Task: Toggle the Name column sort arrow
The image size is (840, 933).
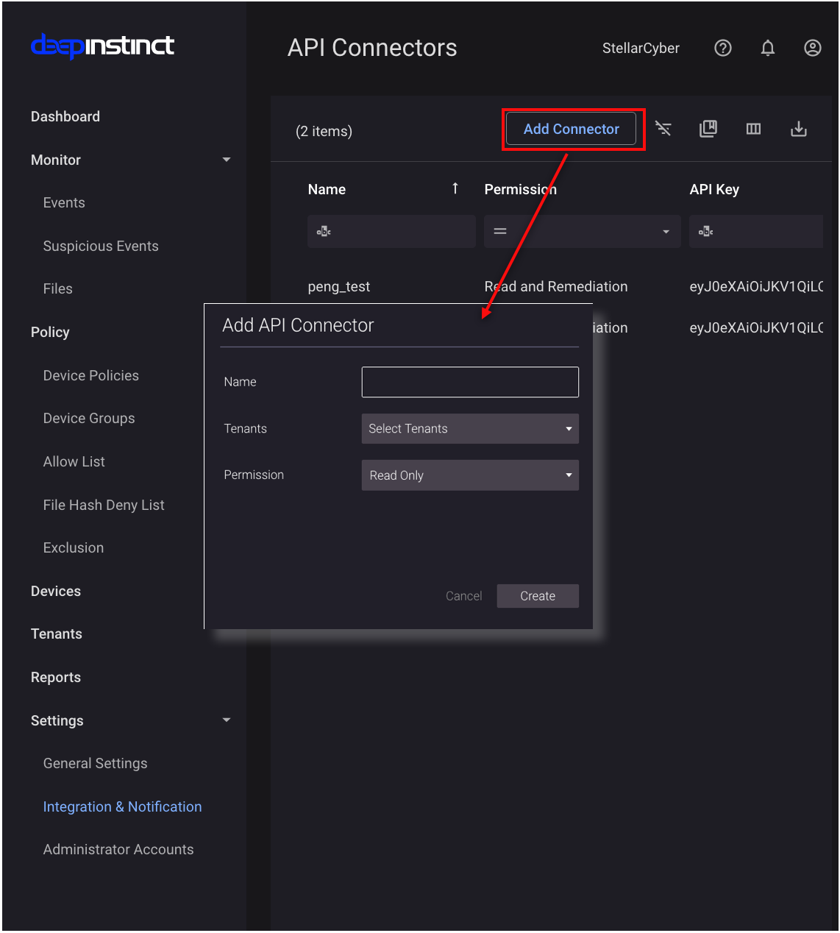Action: [x=455, y=188]
